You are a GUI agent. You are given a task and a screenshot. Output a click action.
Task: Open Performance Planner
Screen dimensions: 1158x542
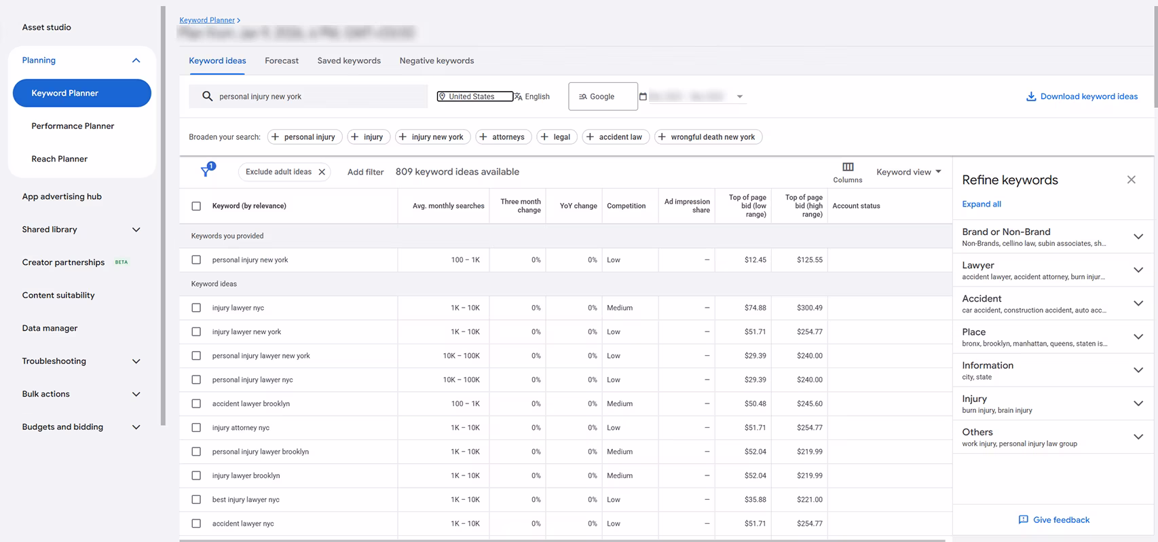pyautogui.click(x=73, y=126)
